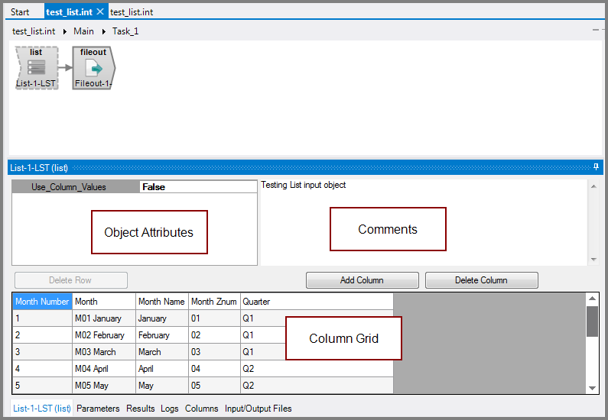Click the column grid vertical scrollbar thumb

[592, 321]
